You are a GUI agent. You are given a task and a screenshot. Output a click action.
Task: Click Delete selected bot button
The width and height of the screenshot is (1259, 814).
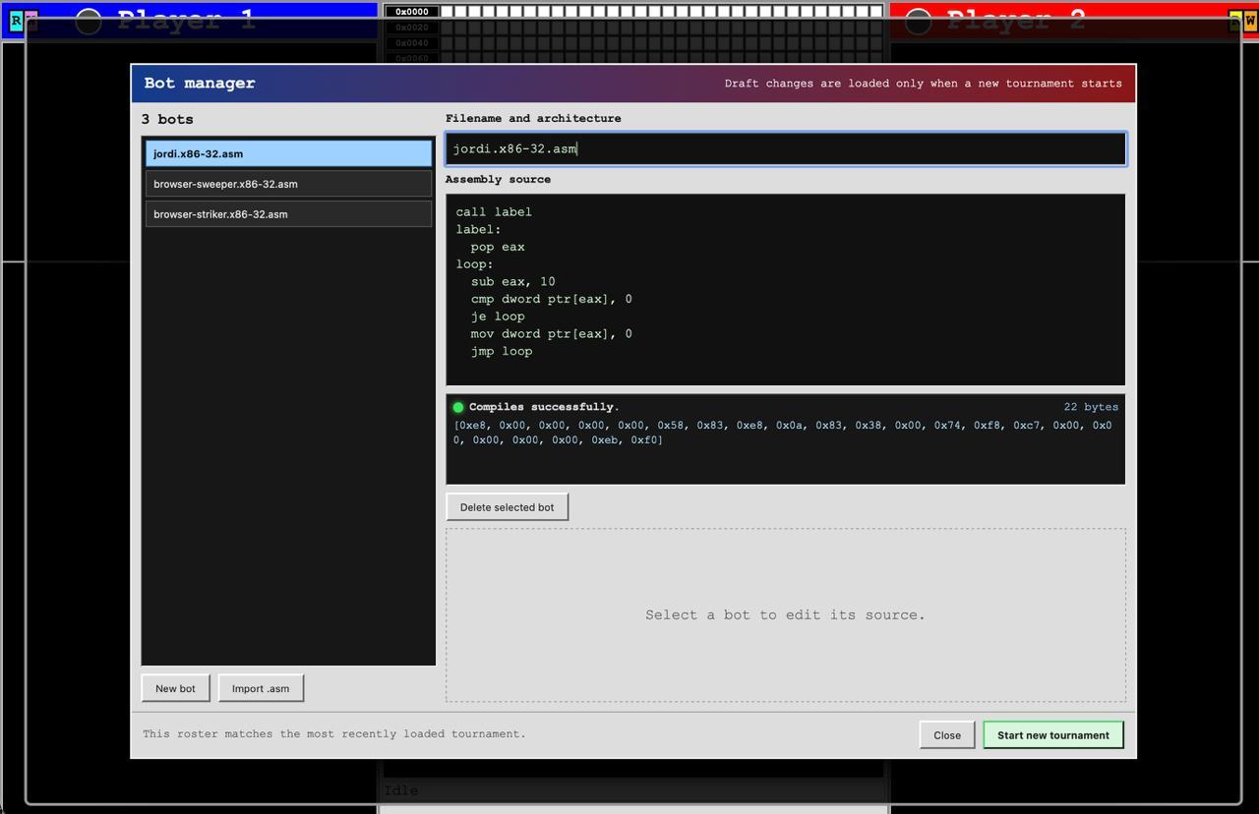click(x=507, y=507)
